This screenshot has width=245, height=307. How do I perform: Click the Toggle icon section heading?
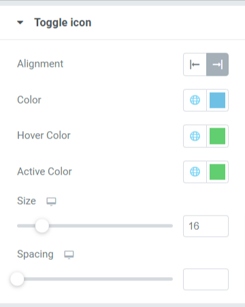(x=63, y=23)
